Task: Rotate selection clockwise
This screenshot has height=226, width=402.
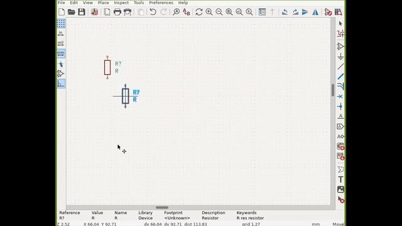Action: click(295, 12)
